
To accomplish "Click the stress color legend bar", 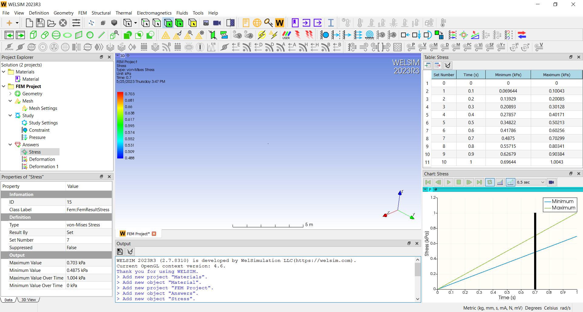I will [x=120, y=126].
